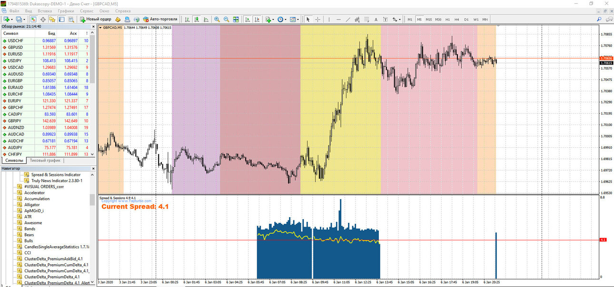Toggle the Market Watch window icon

pos(33,19)
